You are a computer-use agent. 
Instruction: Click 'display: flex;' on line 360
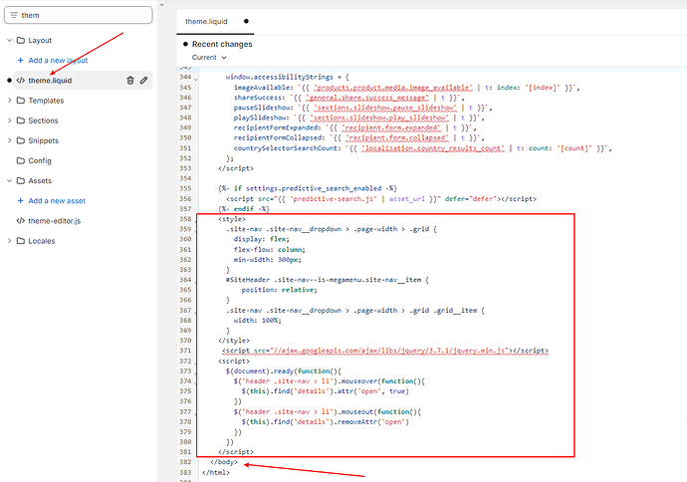[262, 239]
